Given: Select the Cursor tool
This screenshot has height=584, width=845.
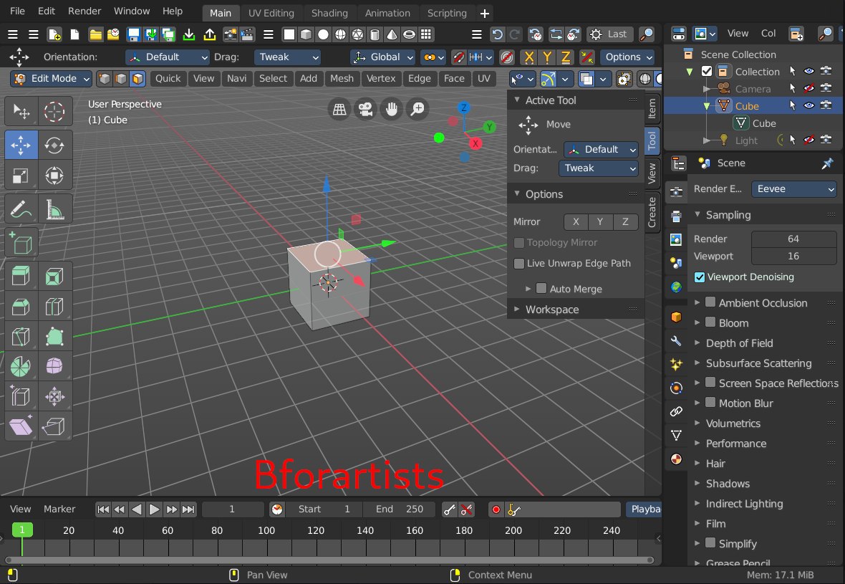Looking at the screenshot, I should click(x=54, y=111).
